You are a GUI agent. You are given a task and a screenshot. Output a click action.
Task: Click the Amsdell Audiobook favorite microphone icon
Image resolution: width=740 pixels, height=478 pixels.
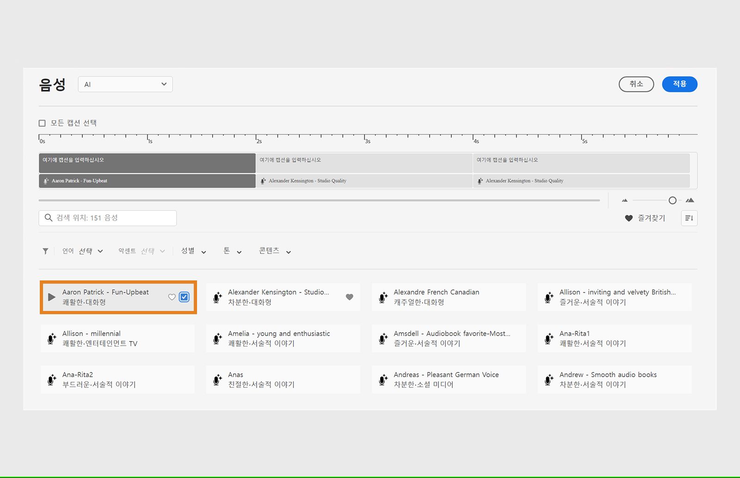coord(383,338)
